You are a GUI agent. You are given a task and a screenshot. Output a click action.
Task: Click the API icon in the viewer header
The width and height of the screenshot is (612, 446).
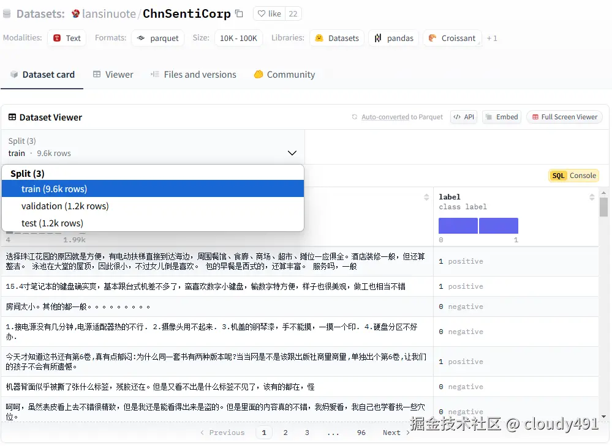pyautogui.click(x=463, y=116)
